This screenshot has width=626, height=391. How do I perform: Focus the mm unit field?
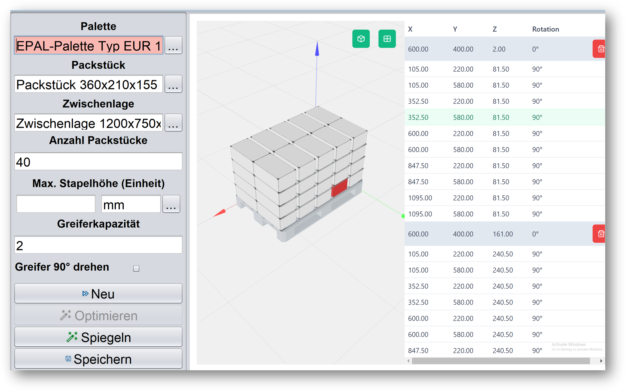pyautogui.click(x=131, y=204)
